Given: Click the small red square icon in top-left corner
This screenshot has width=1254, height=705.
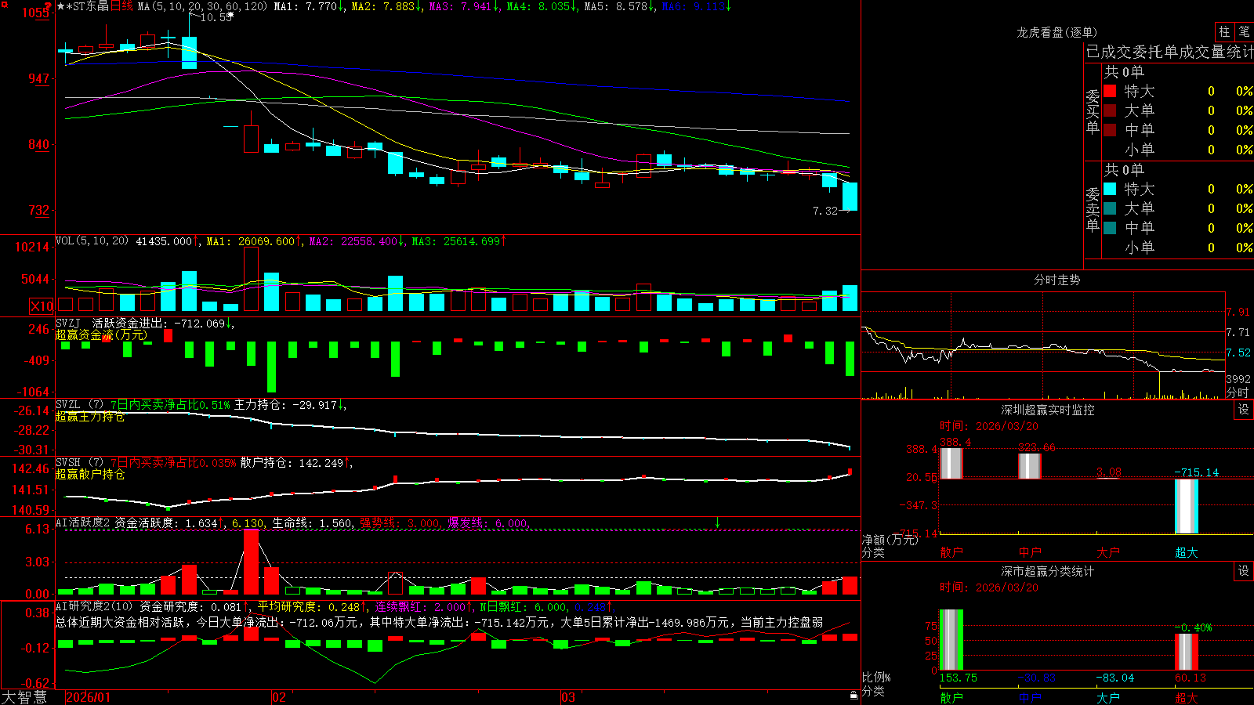Looking at the screenshot, I should 4,4.
